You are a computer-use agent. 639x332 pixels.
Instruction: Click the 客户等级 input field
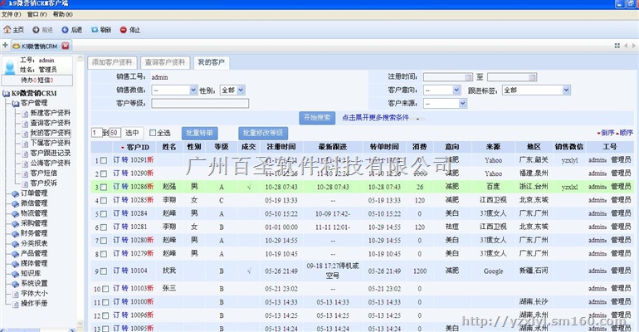[200, 104]
